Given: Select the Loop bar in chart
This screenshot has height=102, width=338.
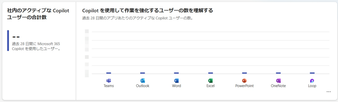Looking at the screenshot, I should click(312, 73).
